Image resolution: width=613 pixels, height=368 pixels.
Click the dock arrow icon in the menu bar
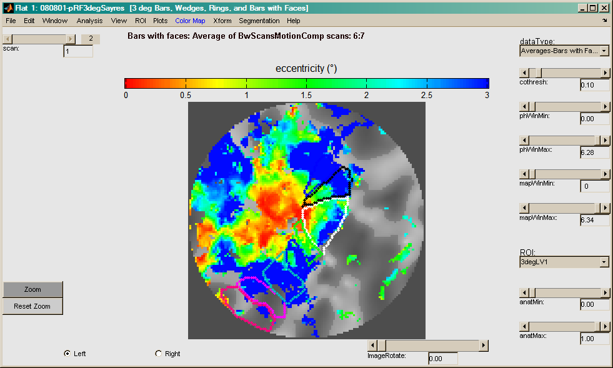[x=604, y=21]
